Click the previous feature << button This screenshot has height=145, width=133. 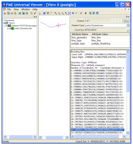(x=114, y=21)
